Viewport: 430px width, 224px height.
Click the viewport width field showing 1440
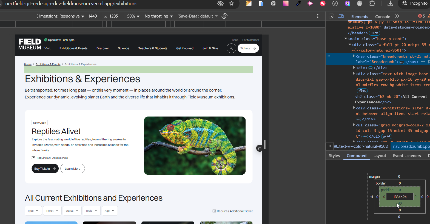pos(92,16)
